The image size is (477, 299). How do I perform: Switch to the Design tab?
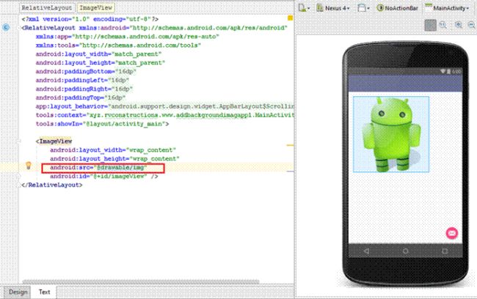pos(18,292)
